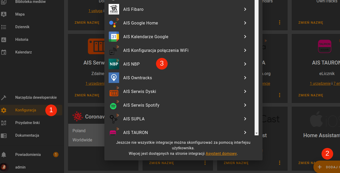The width and height of the screenshot is (340, 173).
Task: Expand the AIS Kalendarze Google chevron
Action: click(x=245, y=37)
